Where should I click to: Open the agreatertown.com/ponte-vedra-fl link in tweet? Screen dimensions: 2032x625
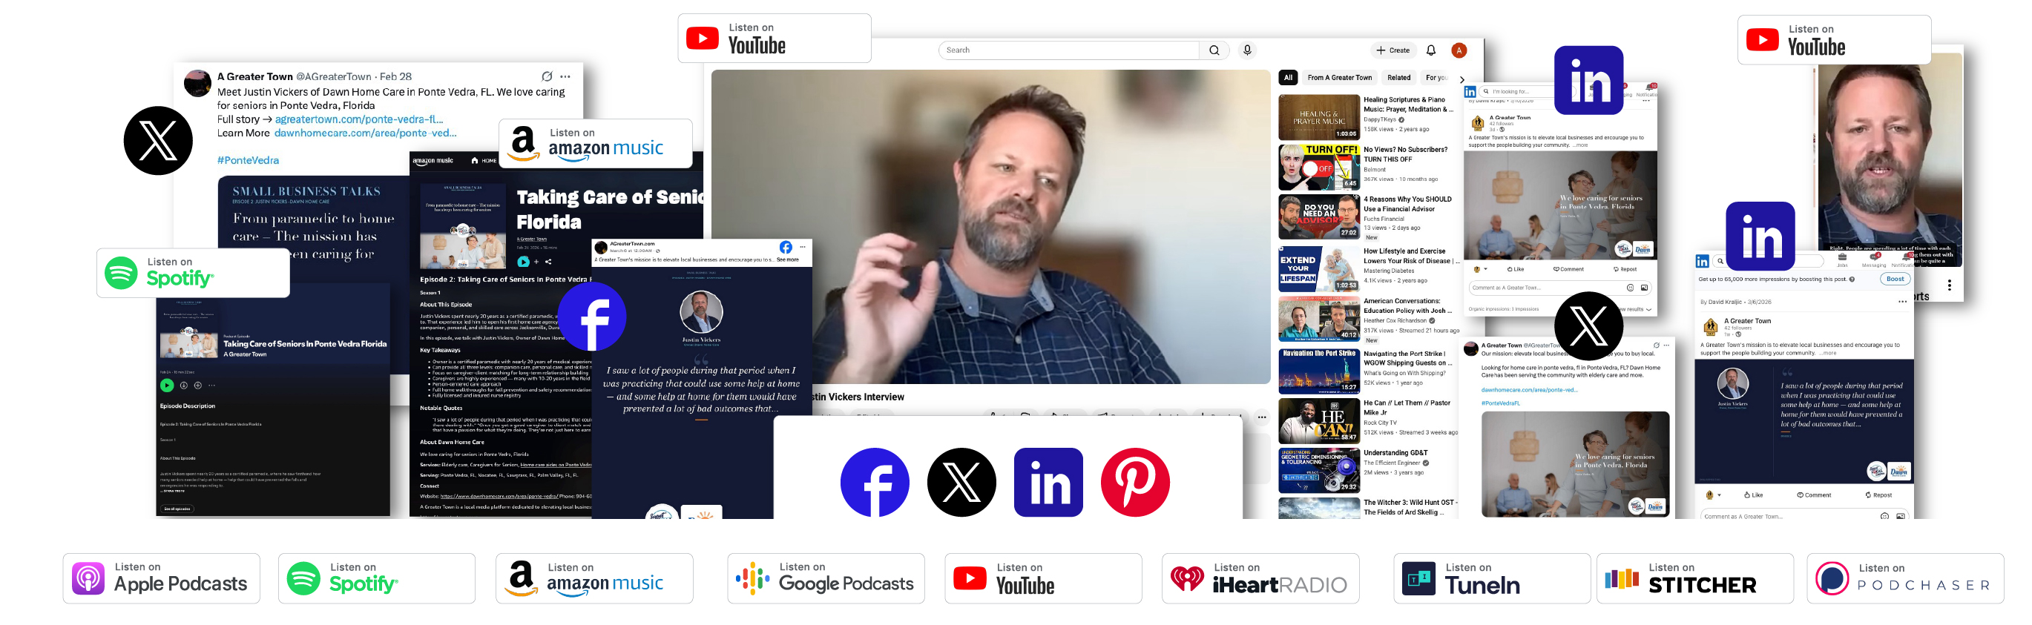359,119
